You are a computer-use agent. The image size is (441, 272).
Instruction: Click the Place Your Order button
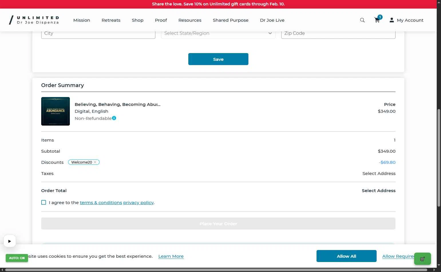[x=218, y=223]
